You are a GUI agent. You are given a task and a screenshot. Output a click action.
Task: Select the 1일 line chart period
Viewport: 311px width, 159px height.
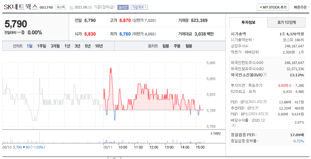[30, 46]
